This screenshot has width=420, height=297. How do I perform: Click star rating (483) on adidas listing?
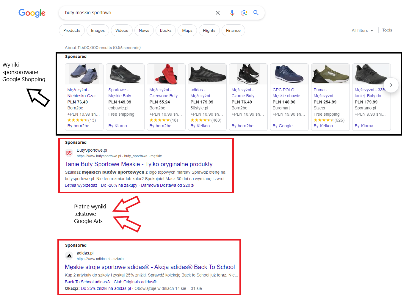[x=206, y=120]
